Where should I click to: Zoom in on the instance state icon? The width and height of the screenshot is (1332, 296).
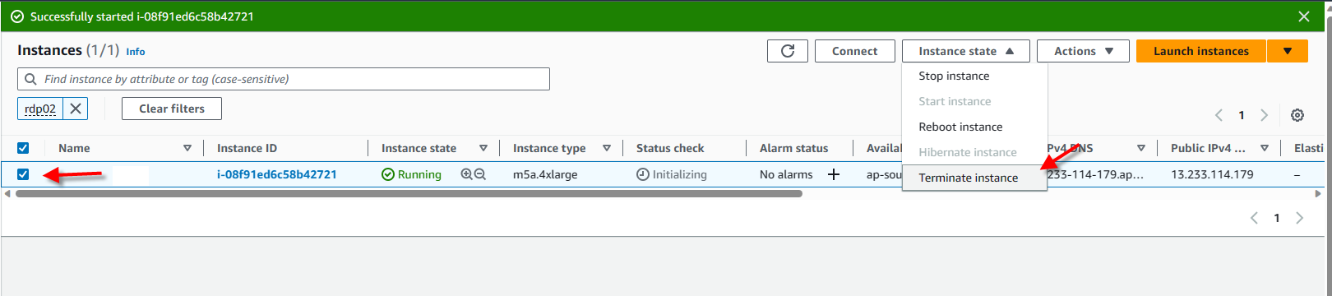(467, 174)
